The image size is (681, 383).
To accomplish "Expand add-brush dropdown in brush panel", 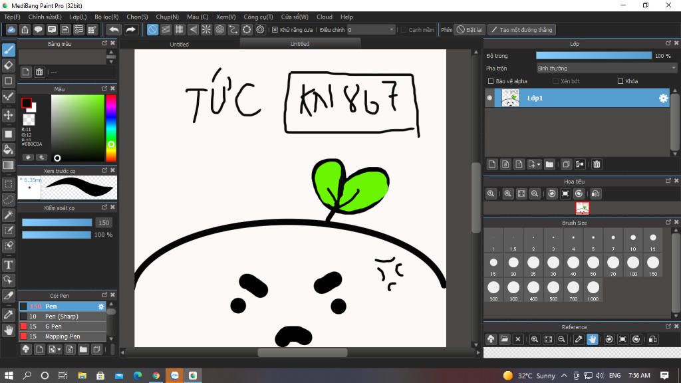I will click(x=59, y=349).
